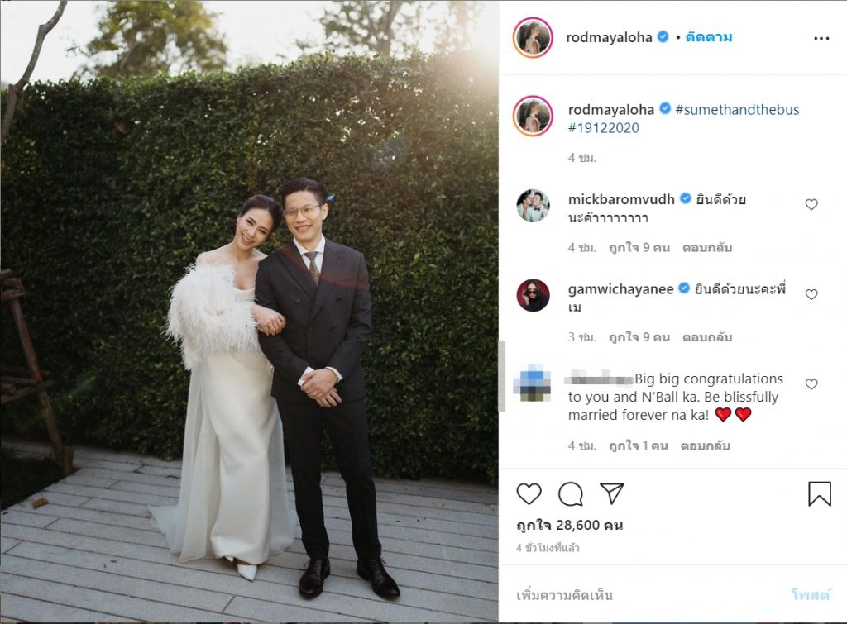Open the #19122020 hashtag
The width and height of the screenshot is (847, 624).
(x=603, y=128)
